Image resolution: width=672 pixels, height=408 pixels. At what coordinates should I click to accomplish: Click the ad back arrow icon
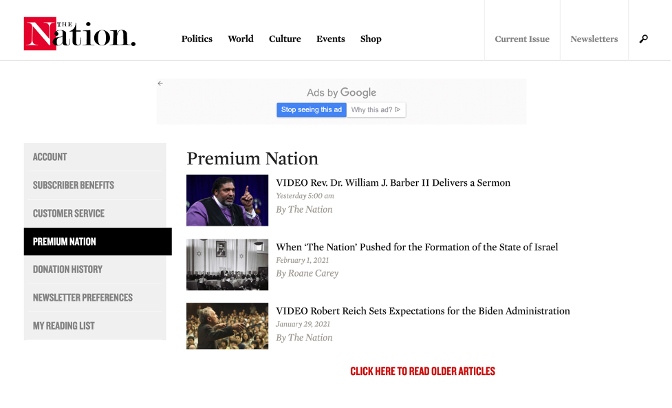(160, 83)
